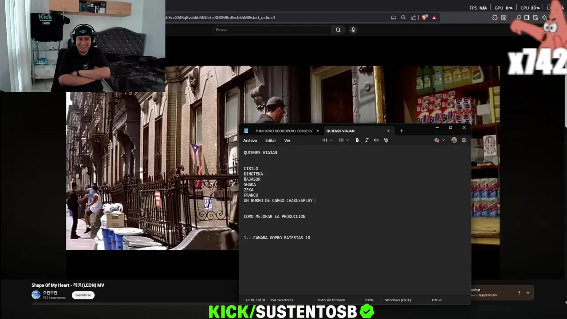Click the tab search icon in browser toolbar
Screen dimensions: 567x319
pyautogui.click(x=504, y=18)
